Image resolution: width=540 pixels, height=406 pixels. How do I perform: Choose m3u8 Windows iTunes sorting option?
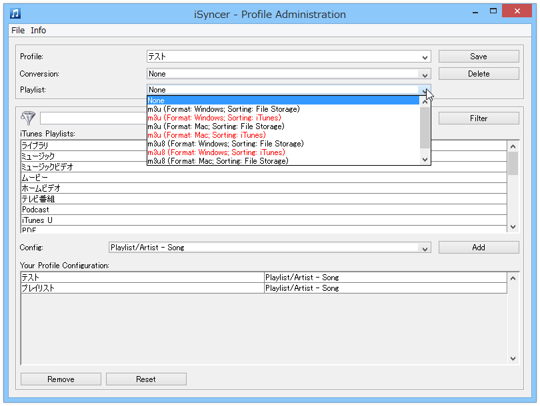click(283, 152)
